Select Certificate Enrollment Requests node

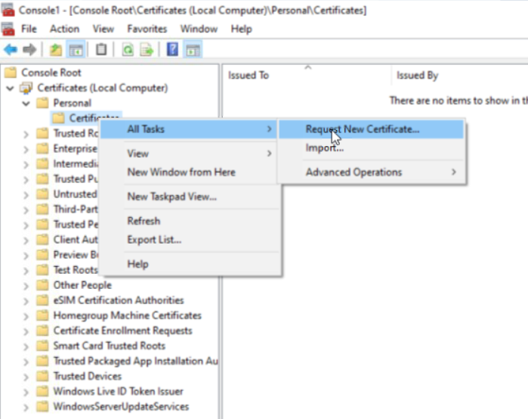[122, 331]
